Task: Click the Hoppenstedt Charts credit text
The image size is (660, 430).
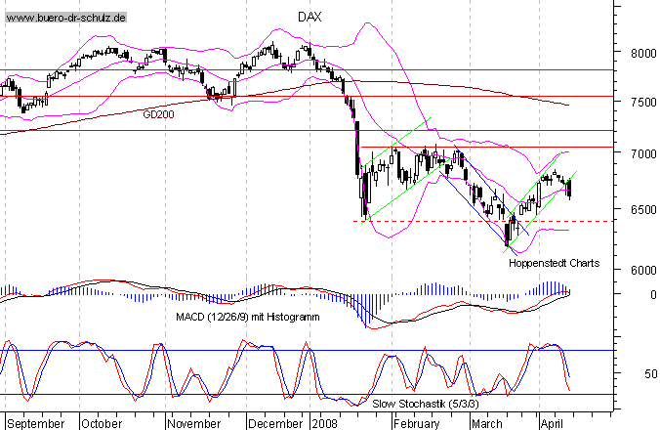Action: tap(552, 262)
